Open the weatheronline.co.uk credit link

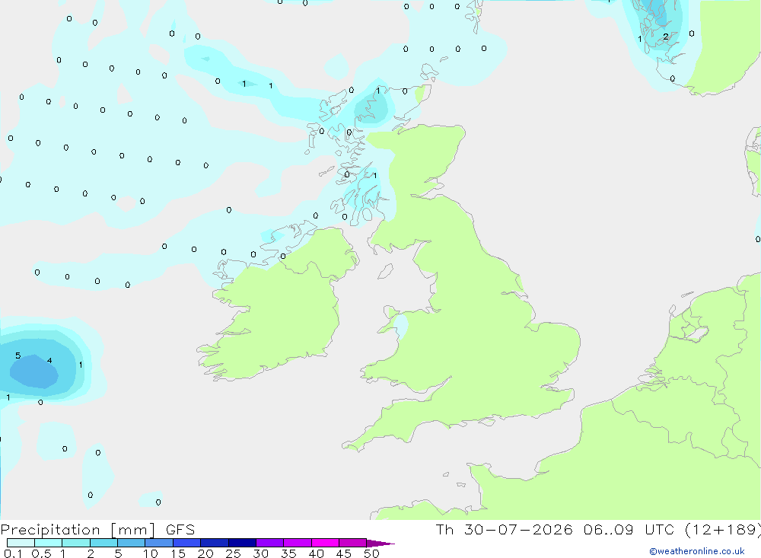coord(697,551)
